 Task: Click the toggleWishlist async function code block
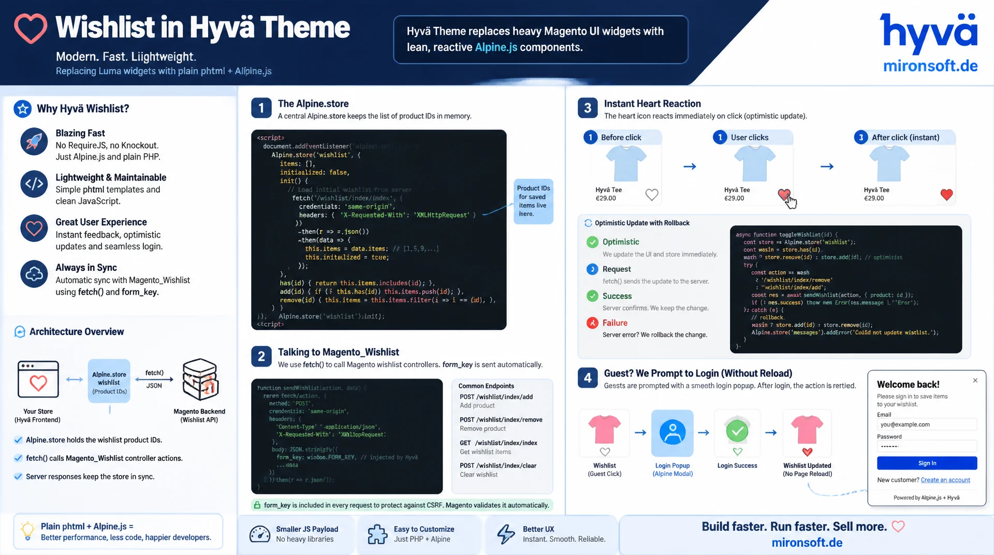pos(846,289)
